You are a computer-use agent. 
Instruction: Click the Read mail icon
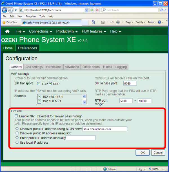[x=112, y=22]
